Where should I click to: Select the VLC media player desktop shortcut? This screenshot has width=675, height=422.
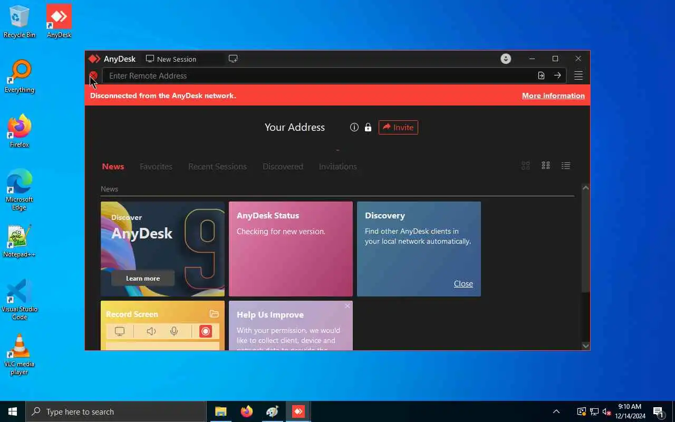pos(20,354)
